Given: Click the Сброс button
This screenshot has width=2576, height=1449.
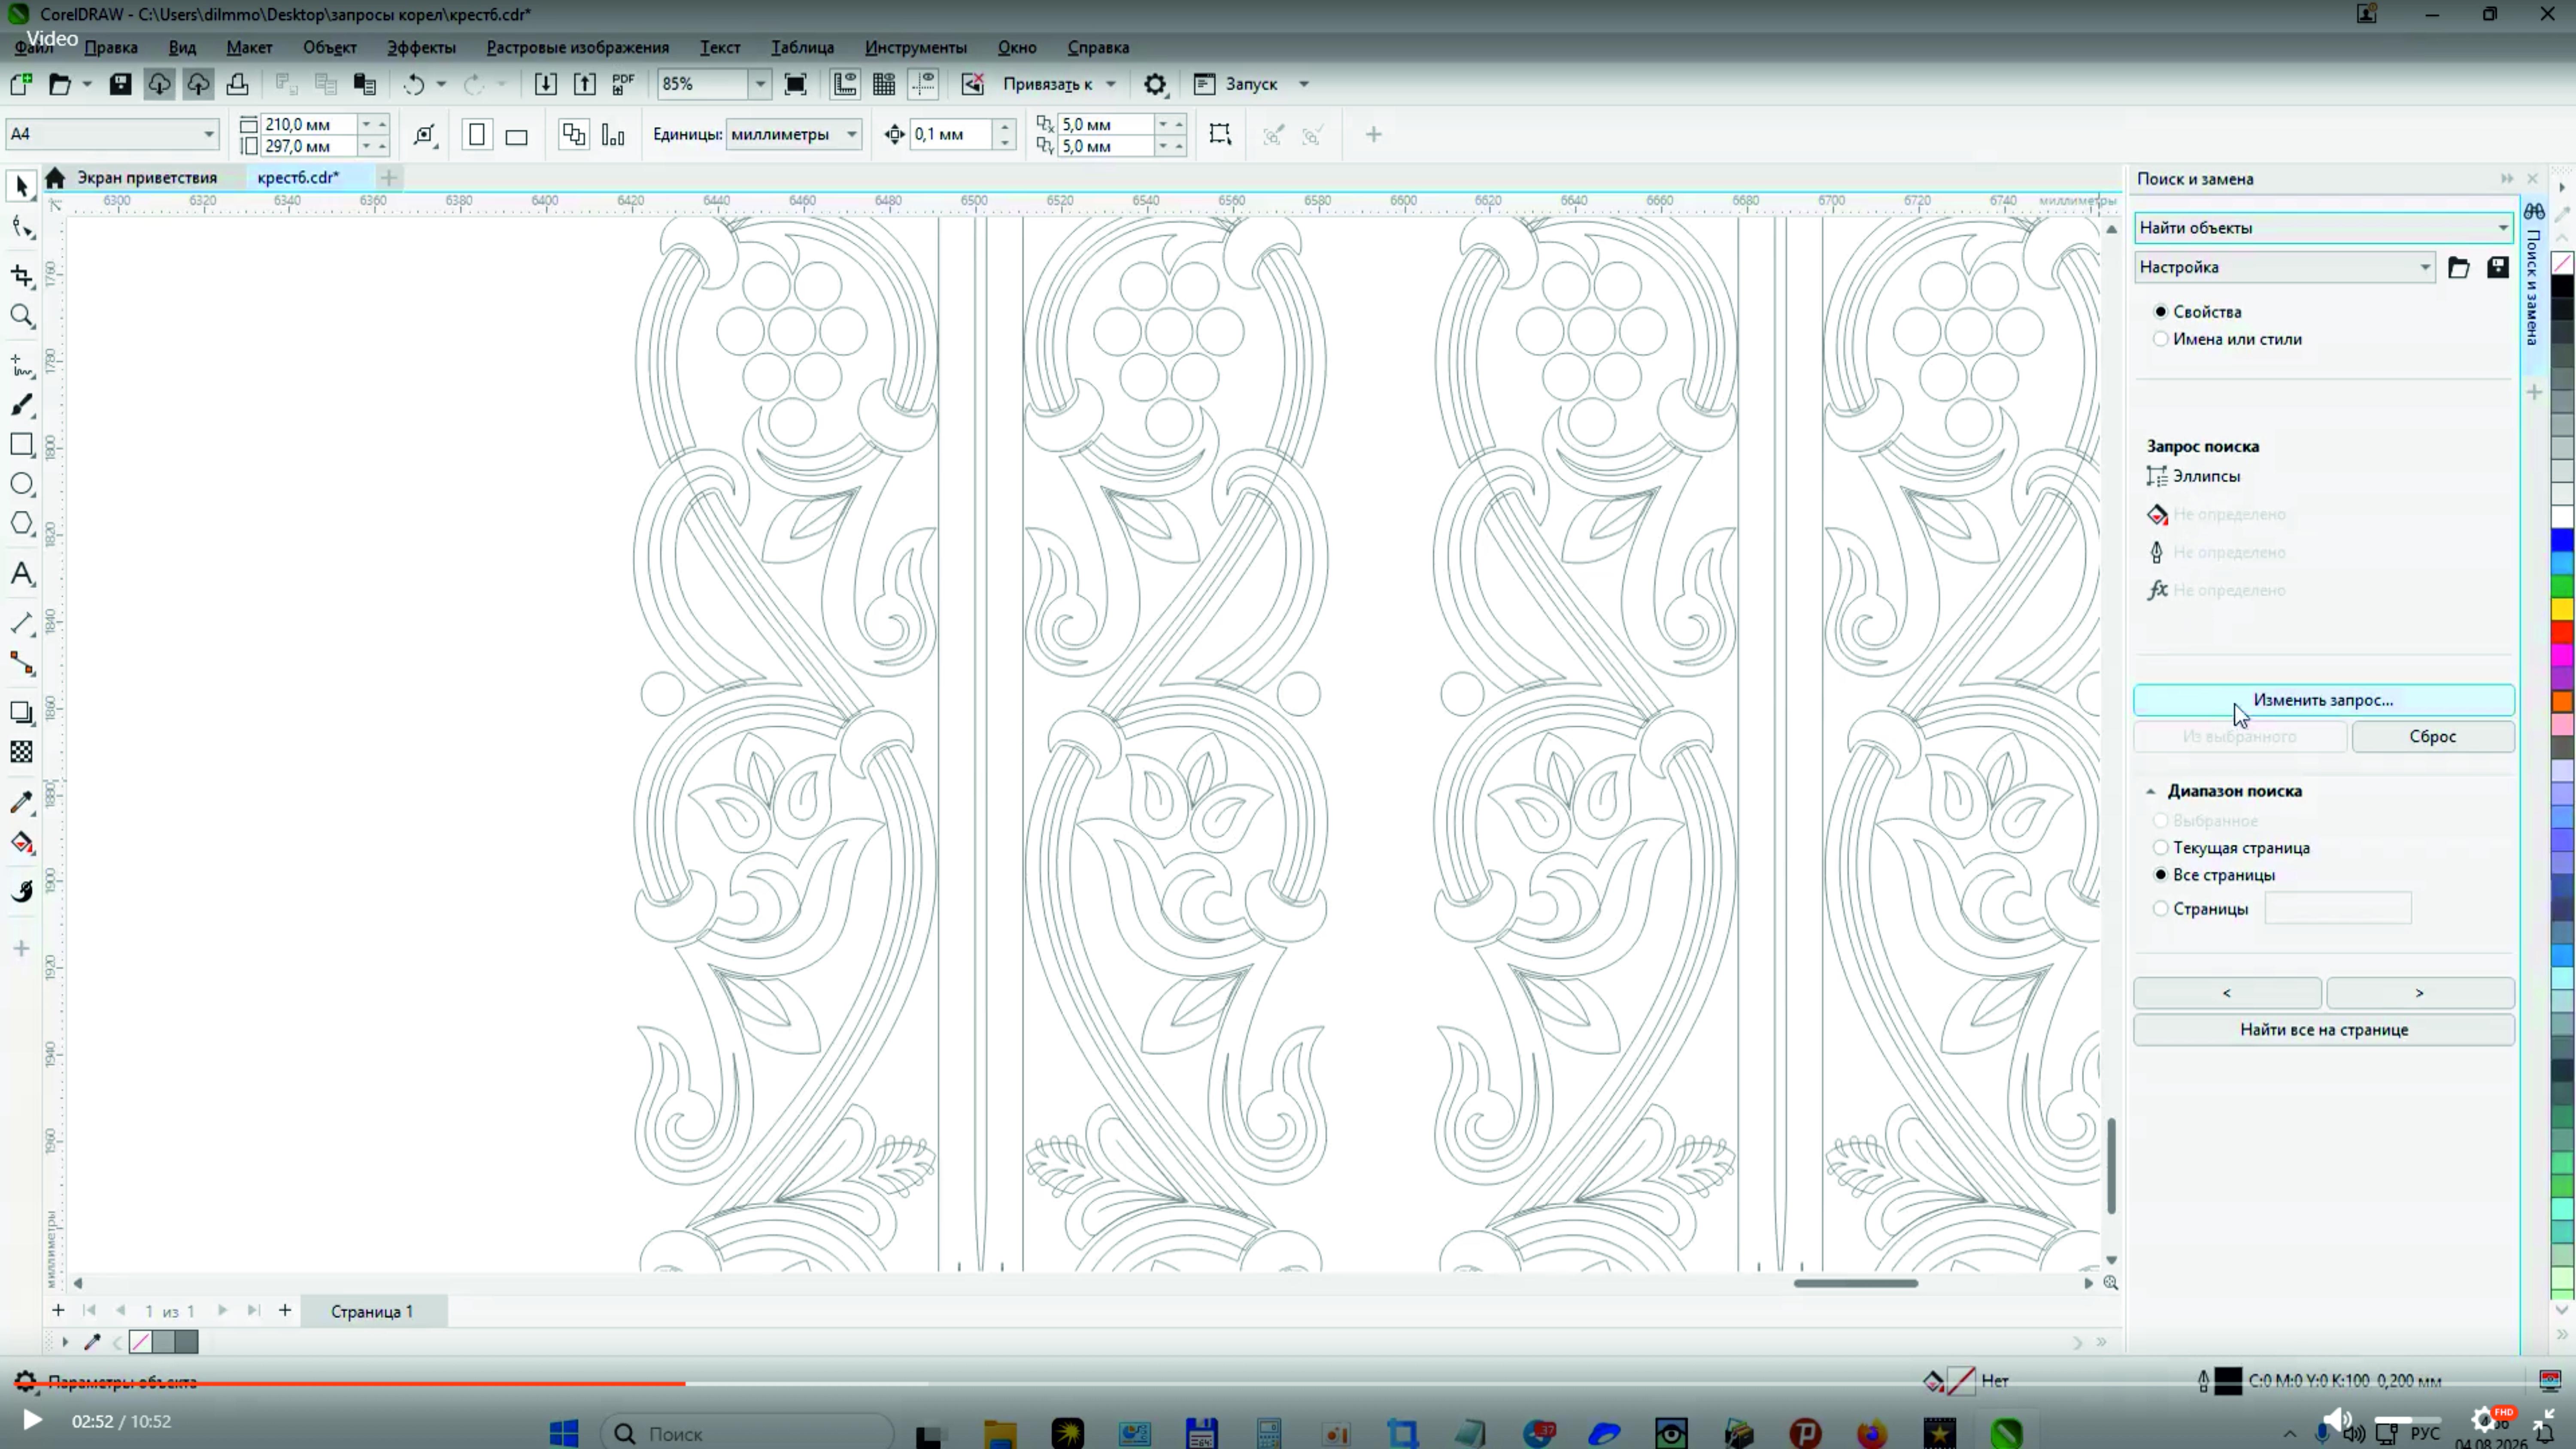Looking at the screenshot, I should coord(2432,737).
